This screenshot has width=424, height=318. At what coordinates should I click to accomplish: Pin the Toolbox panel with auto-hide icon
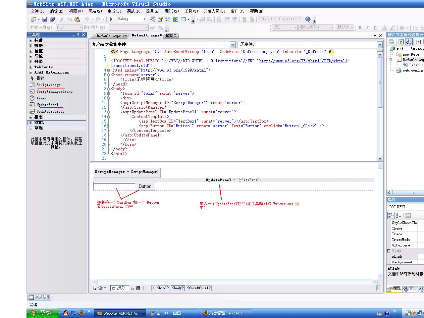pyautogui.click(x=79, y=34)
